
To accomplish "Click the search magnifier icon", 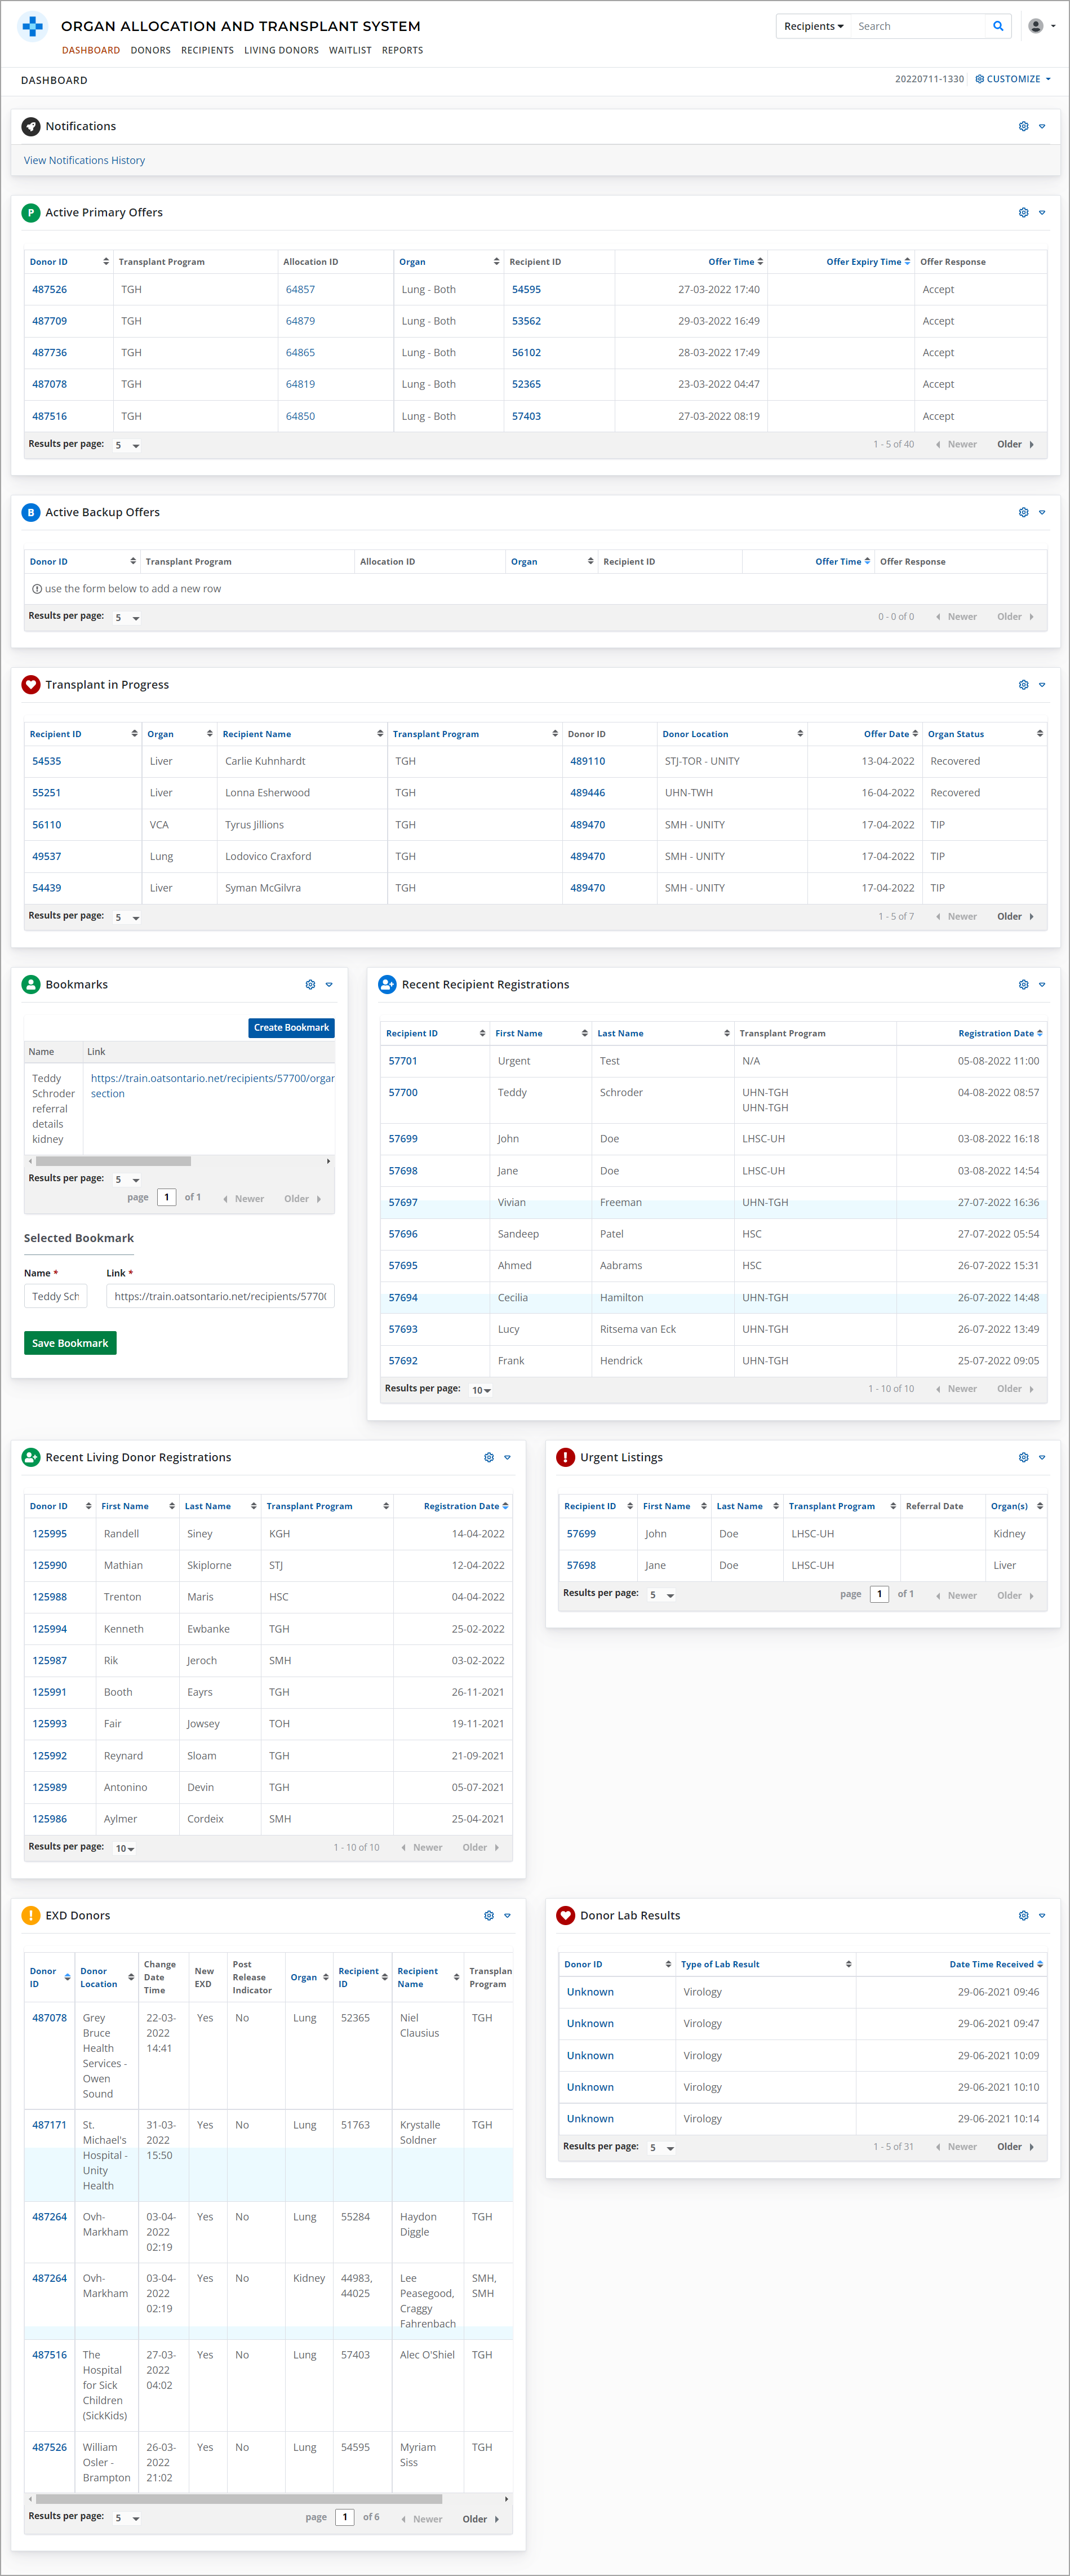I will (997, 26).
